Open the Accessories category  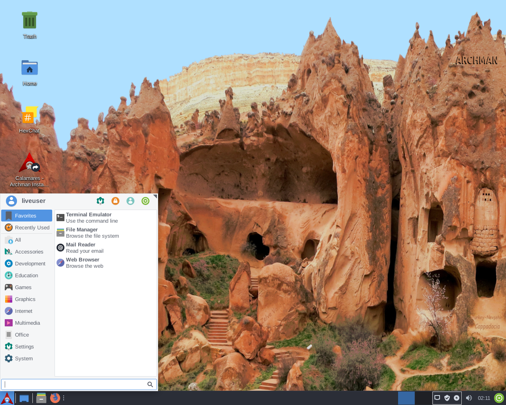coord(27,252)
